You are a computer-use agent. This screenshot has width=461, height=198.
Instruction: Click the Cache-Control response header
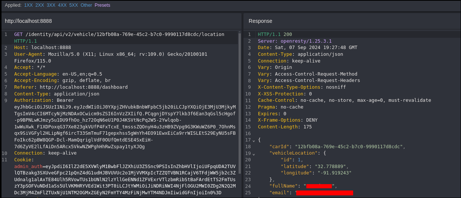(345, 100)
